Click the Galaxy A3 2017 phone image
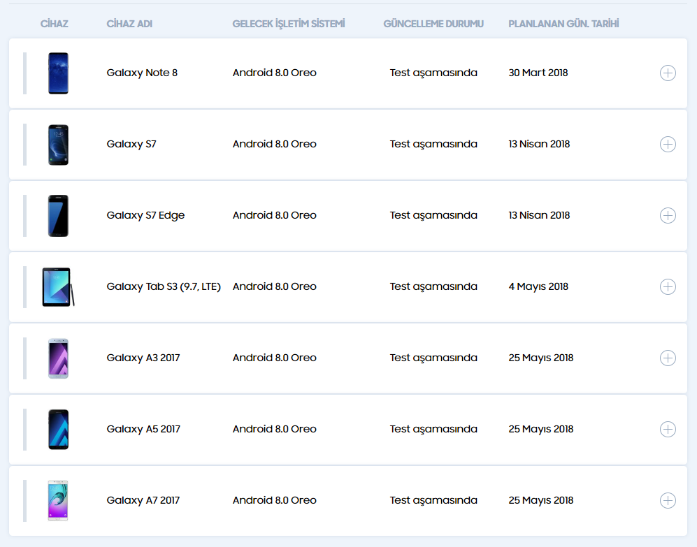 pyautogui.click(x=58, y=358)
